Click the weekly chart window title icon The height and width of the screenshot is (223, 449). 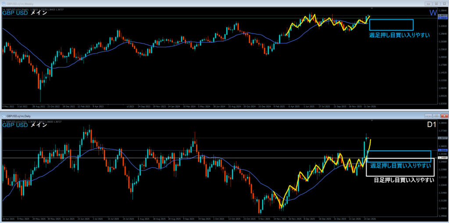tap(3, 4)
